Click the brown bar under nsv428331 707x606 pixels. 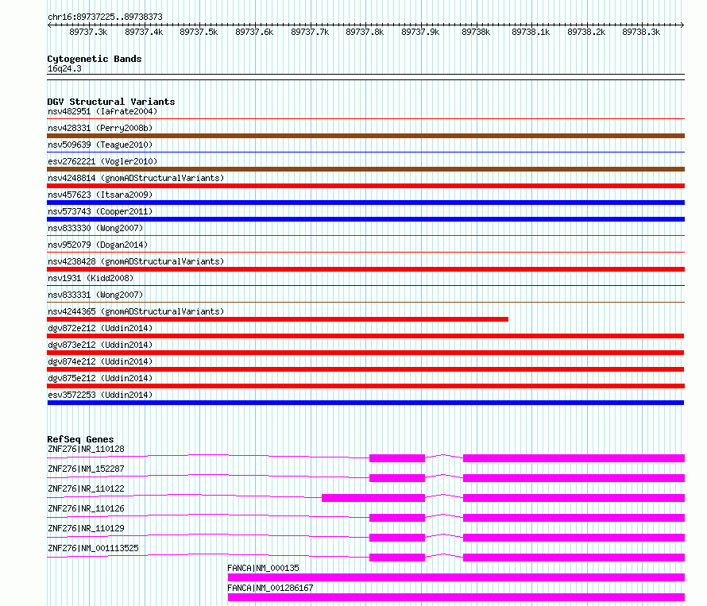pos(365,136)
